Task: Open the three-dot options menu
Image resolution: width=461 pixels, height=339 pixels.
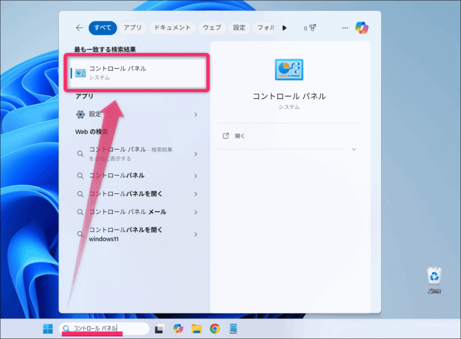Action: 345,28
